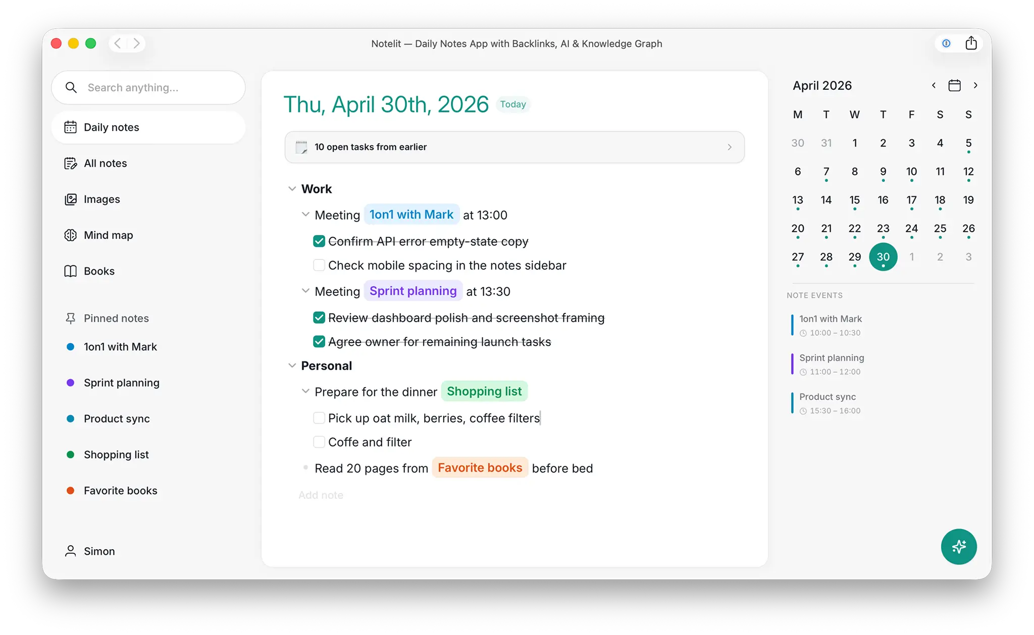Collapse Prepare for the dinner item

[x=305, y=391]
